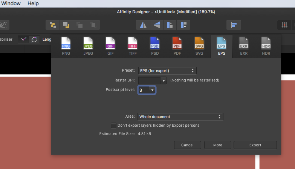The height and width of the screenshot is (169, 295).
Task: Click the Cancel button
Action: click(187, 145)
